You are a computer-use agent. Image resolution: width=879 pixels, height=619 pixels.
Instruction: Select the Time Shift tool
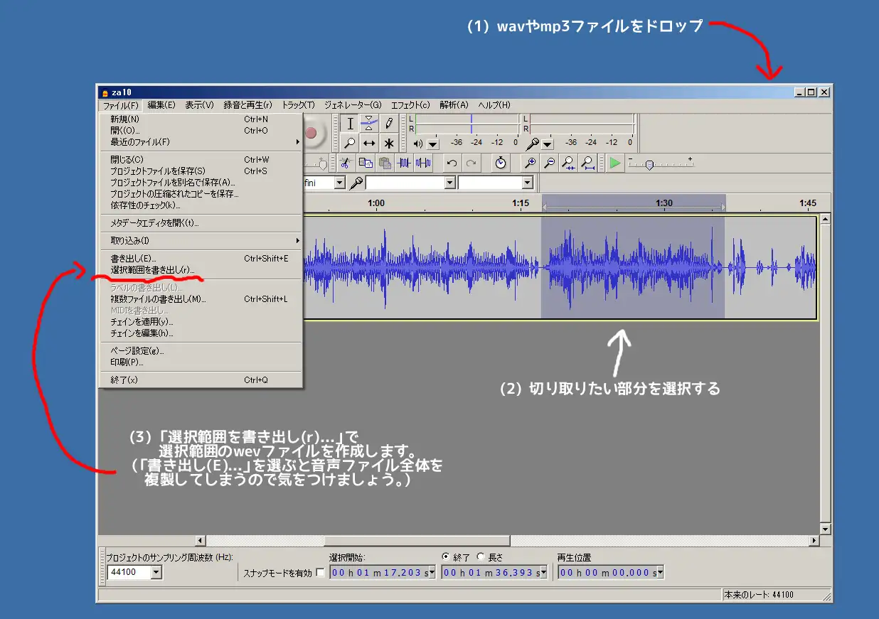click(369, 143)
